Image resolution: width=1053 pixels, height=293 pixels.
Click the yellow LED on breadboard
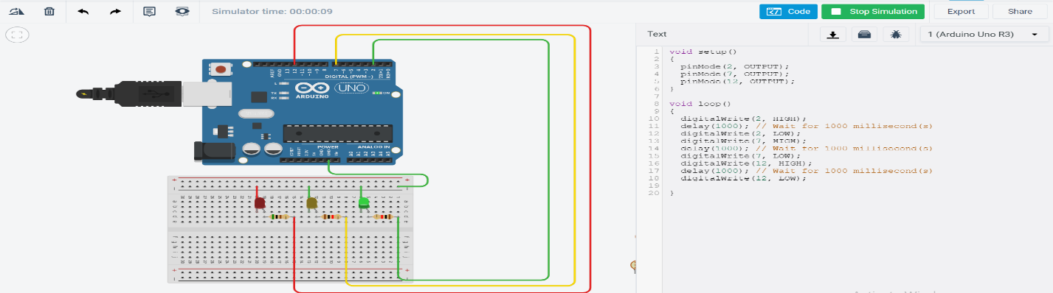[x=311, y=202]
